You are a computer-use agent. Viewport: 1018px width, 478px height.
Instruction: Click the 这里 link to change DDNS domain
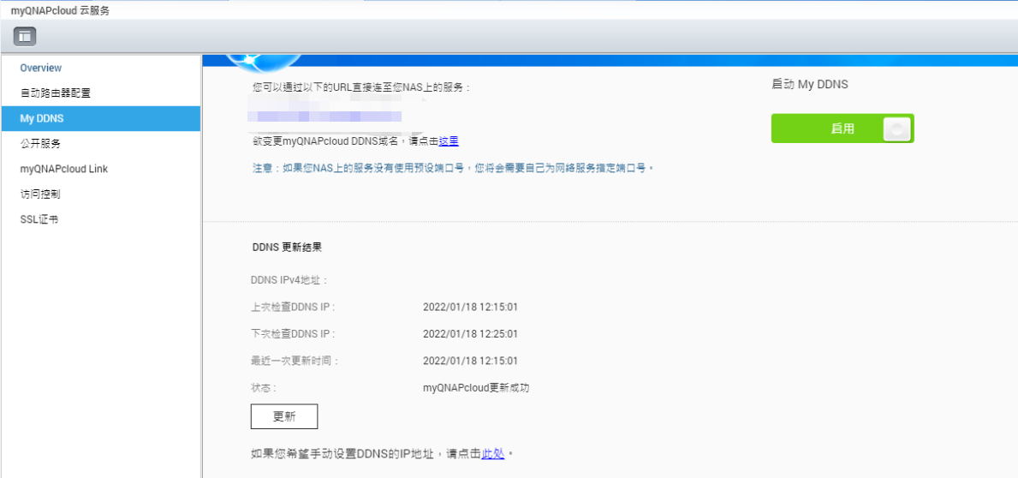449,141
